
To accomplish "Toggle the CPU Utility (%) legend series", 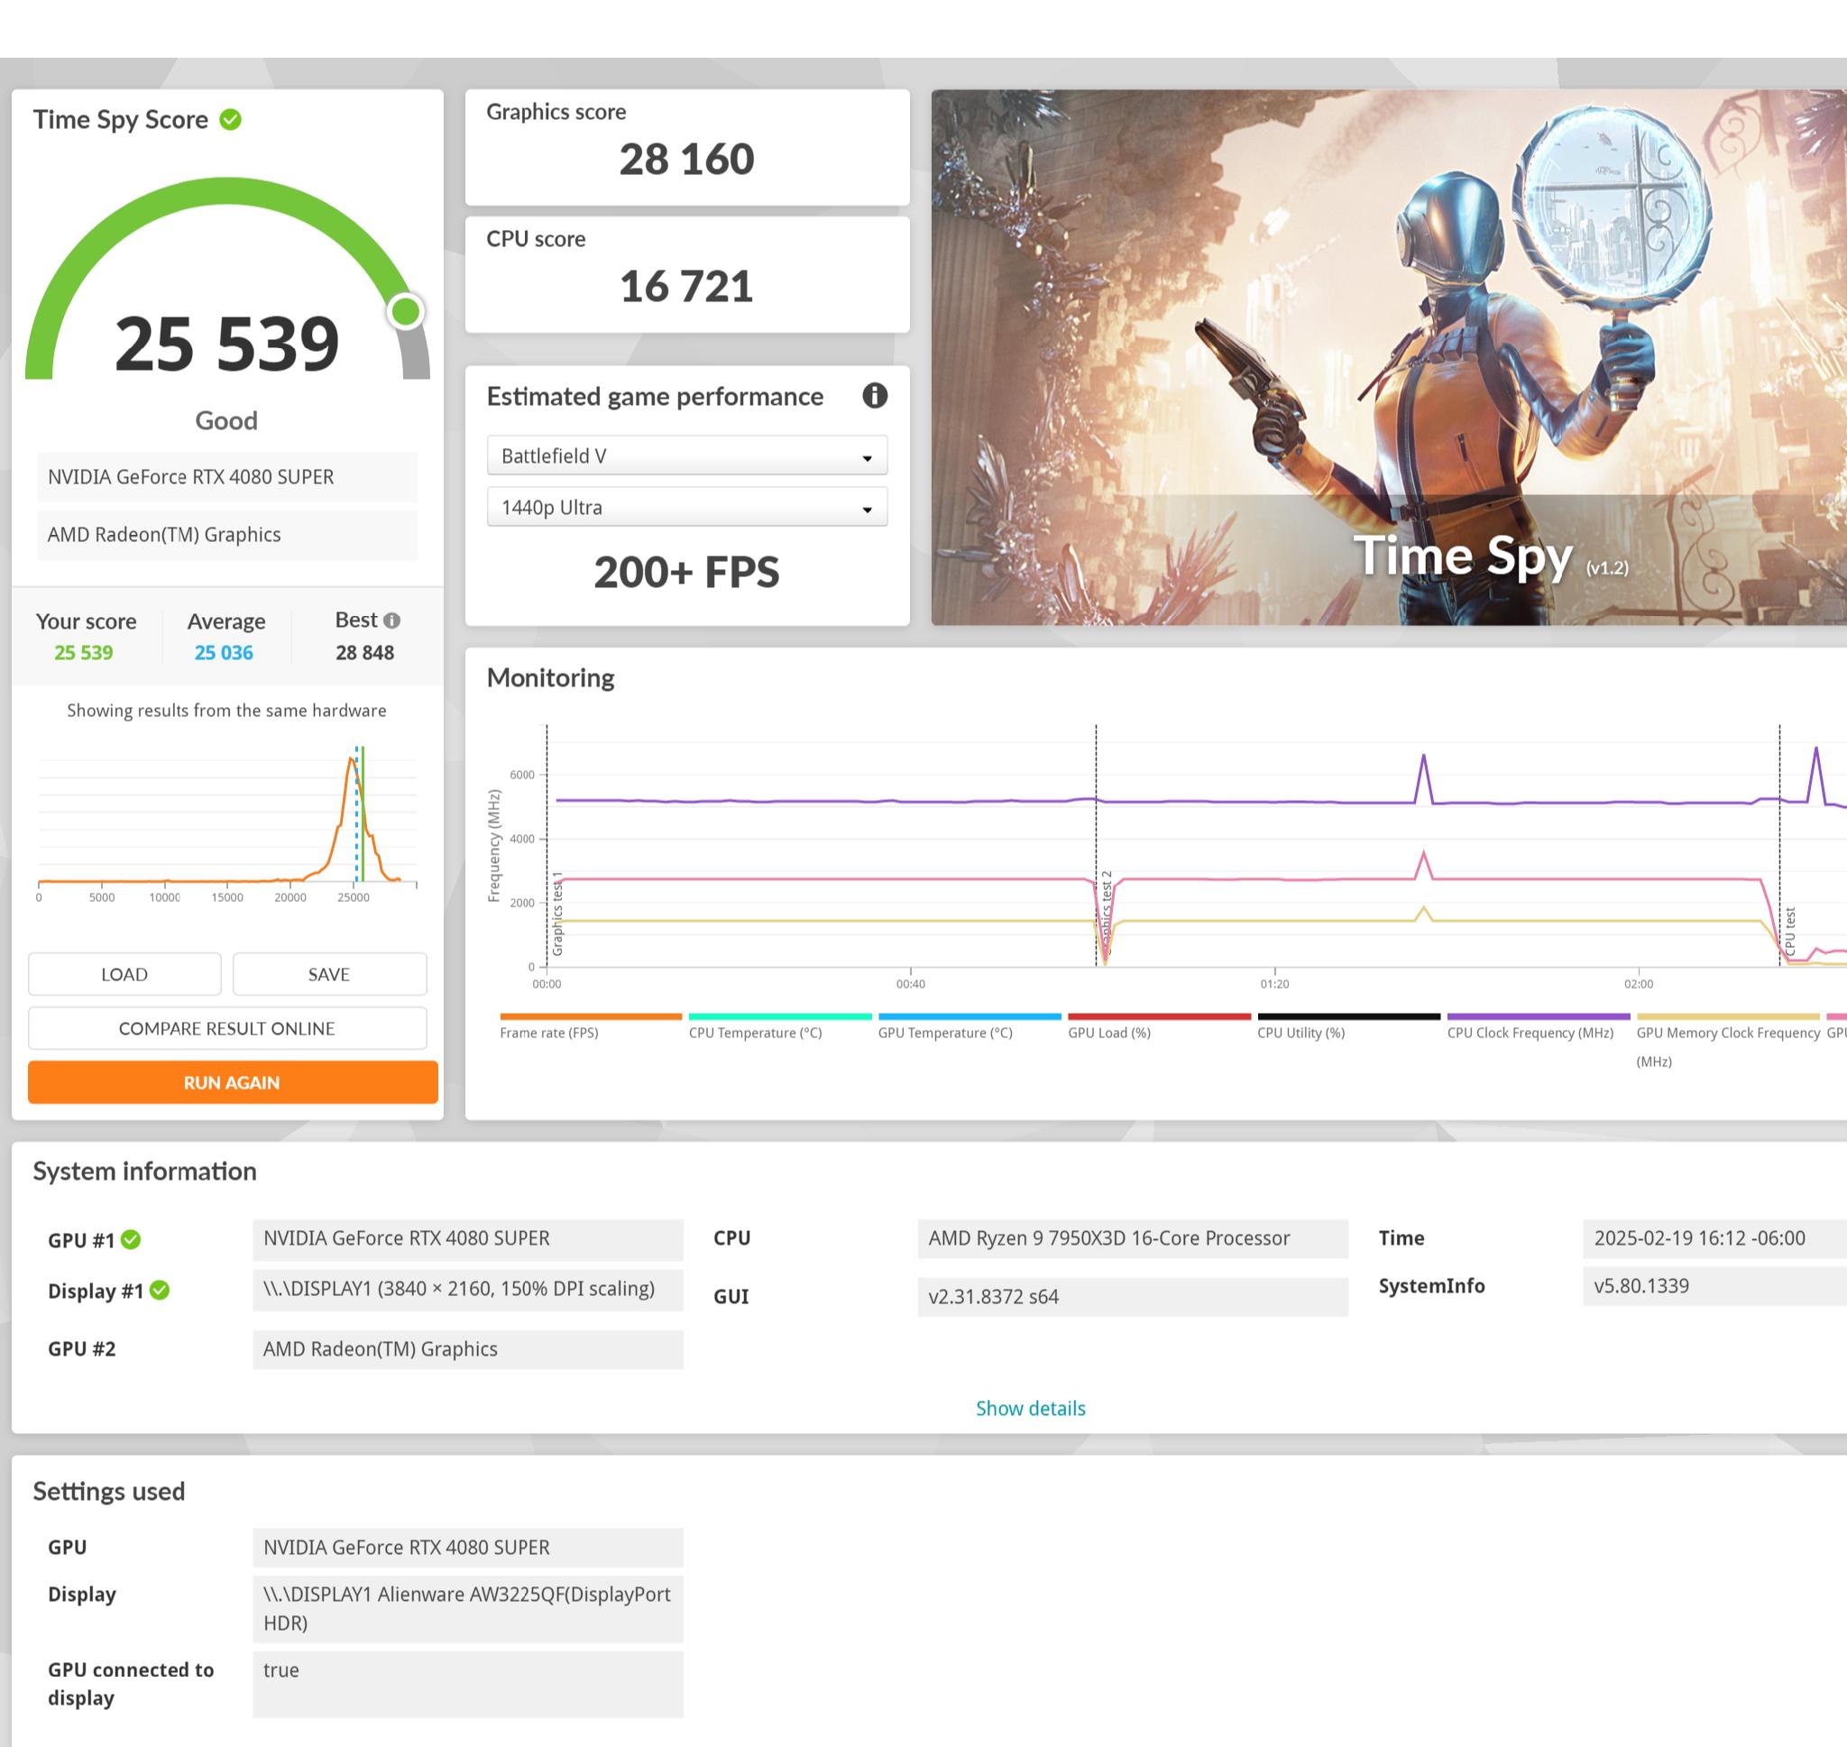I will coord(1349,1026).
